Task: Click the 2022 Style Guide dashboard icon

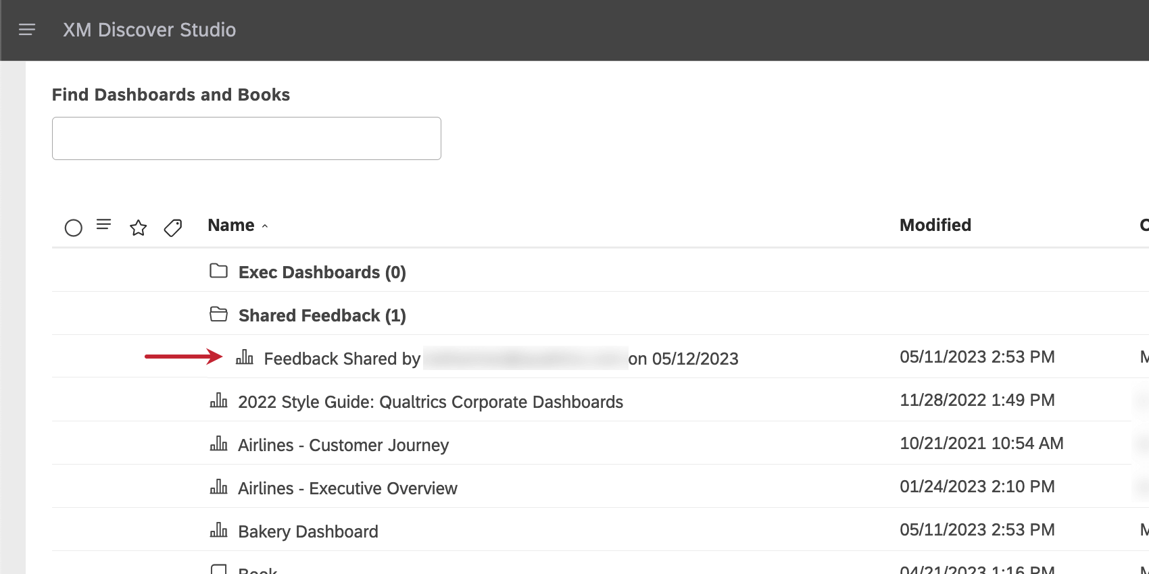Action: [218, 400]
